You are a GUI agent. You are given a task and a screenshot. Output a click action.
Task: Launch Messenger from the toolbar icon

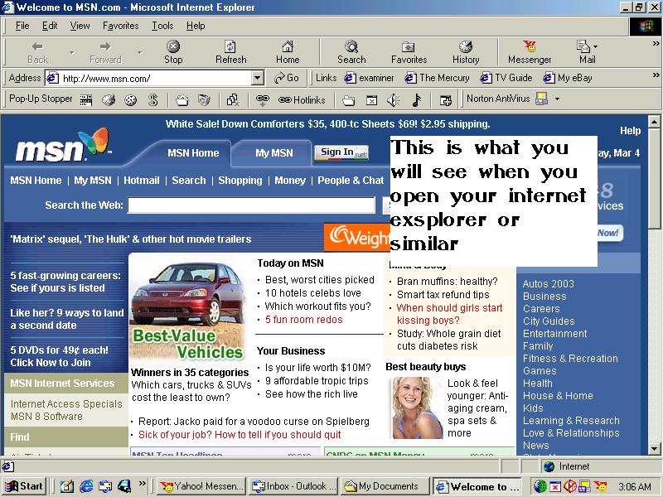pyautogui.click(x=530, y=52)
